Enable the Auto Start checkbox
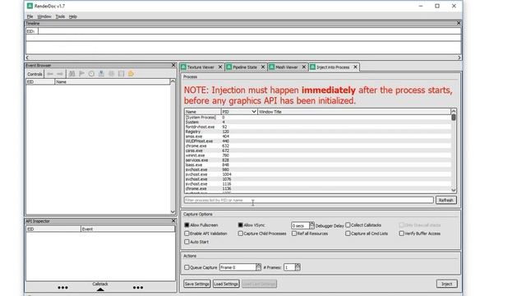 click(187, 242)
